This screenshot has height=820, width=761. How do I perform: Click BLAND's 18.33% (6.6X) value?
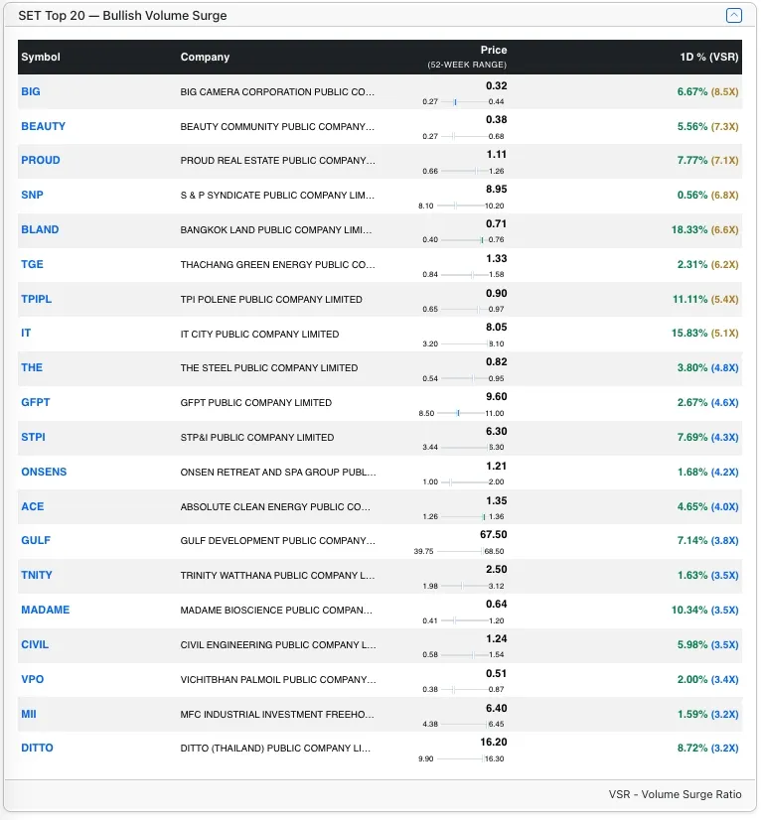(704, 229)
